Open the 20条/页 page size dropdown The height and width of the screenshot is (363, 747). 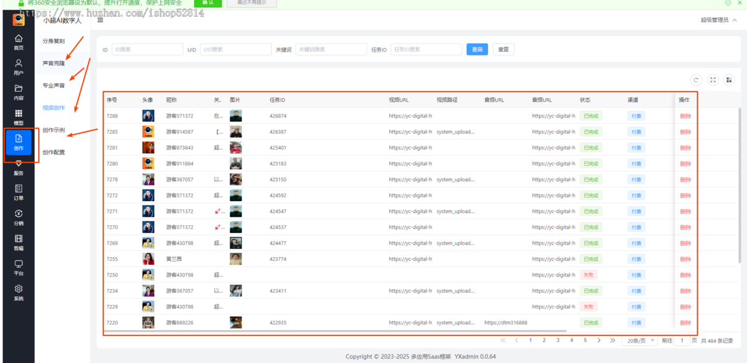point(639,341)
